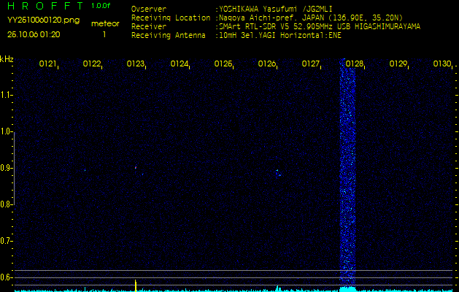
Task: Click the version text 1.0.0f
Action: tap(101, 6)
